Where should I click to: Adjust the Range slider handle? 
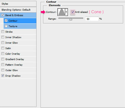click(x=71, y=19)
